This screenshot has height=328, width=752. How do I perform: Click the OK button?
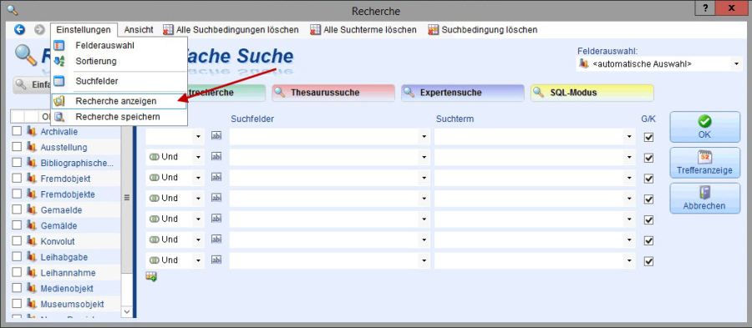(704, 127)
